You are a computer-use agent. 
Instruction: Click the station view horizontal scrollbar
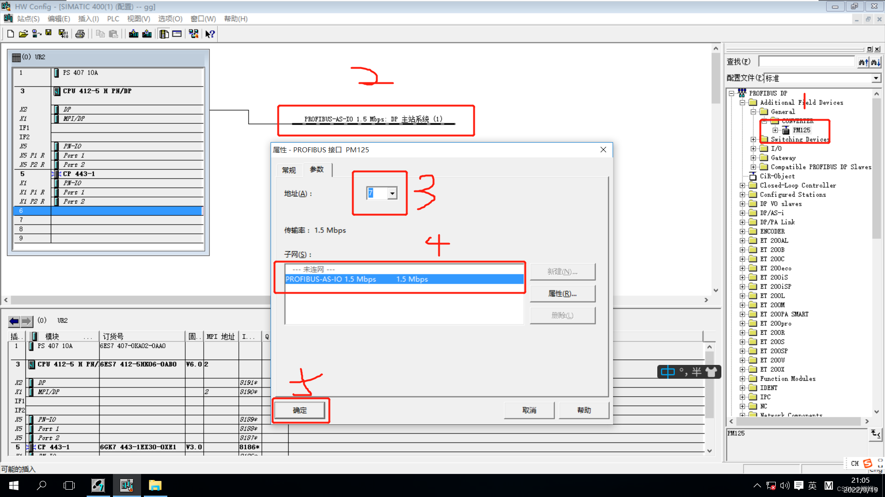click(x=356, y=300)
